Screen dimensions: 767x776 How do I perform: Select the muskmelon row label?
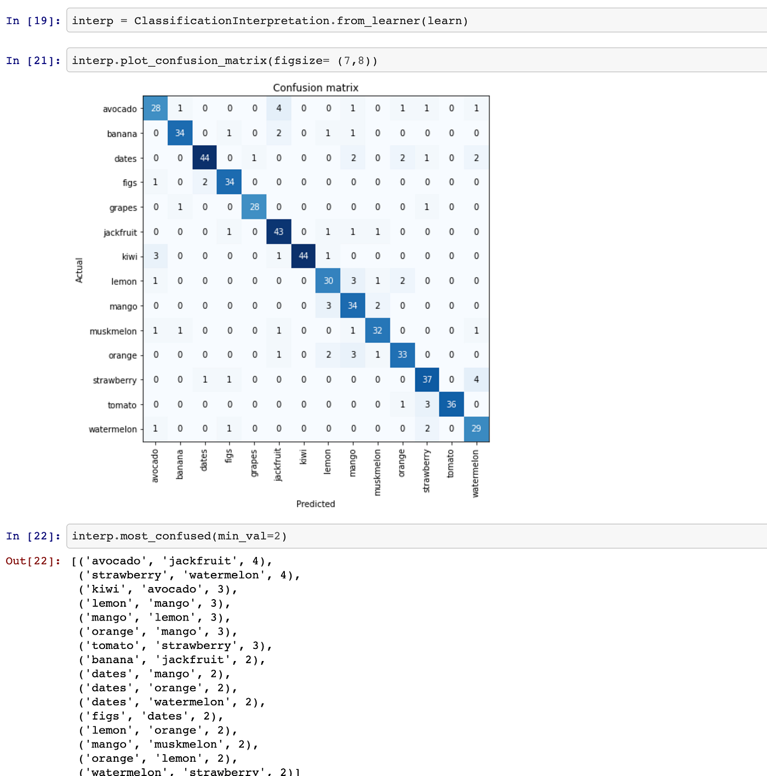tap(113, 331)
